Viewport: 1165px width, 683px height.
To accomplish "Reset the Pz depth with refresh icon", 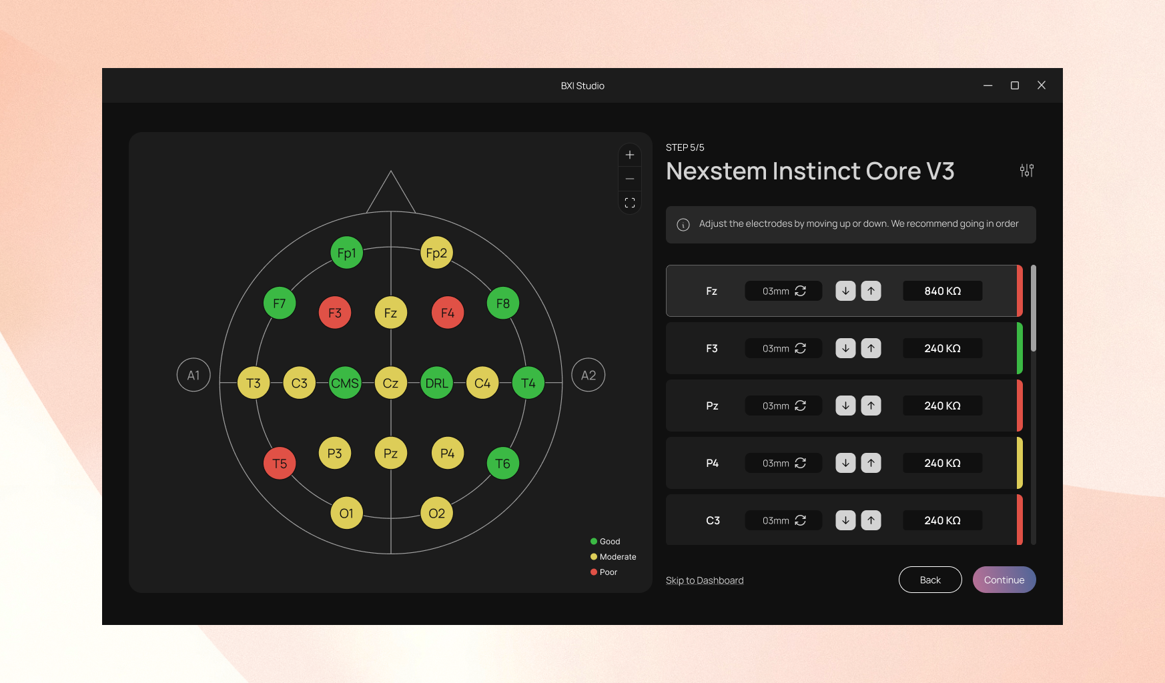I will tap(801, 406).
